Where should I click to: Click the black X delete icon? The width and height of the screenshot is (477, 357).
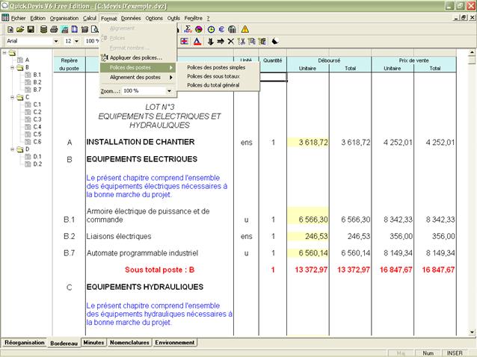(x=230, y=41)
